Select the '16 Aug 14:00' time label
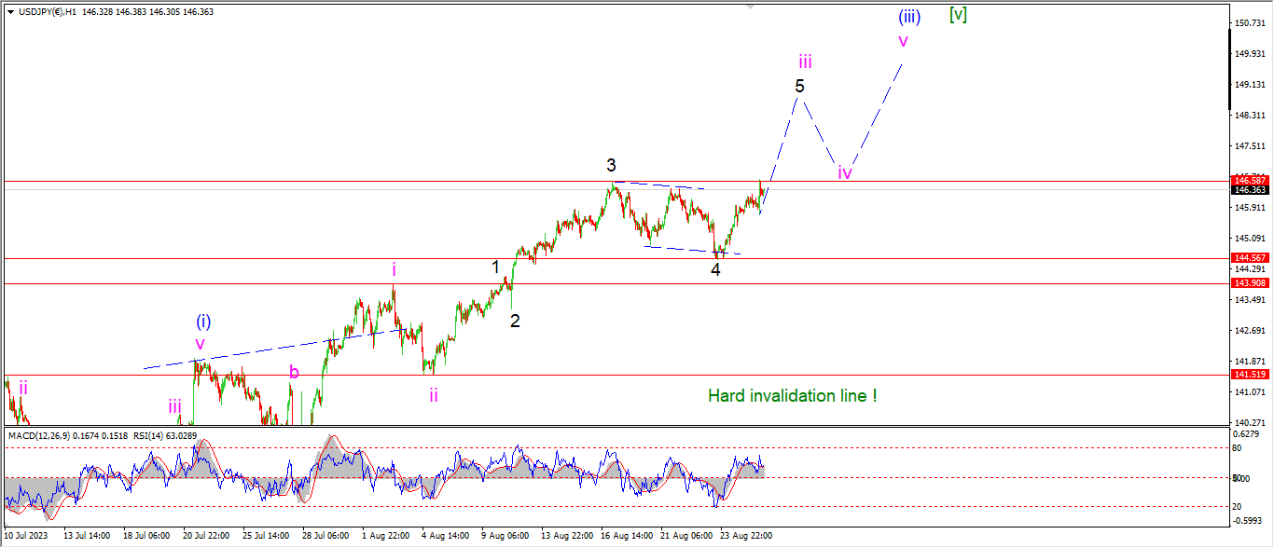Screen dimensions: 1274x548 [625, 536]
